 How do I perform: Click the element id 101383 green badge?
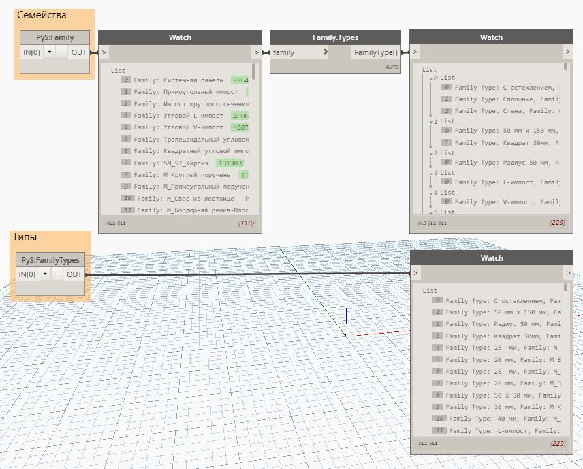(230, 163)
